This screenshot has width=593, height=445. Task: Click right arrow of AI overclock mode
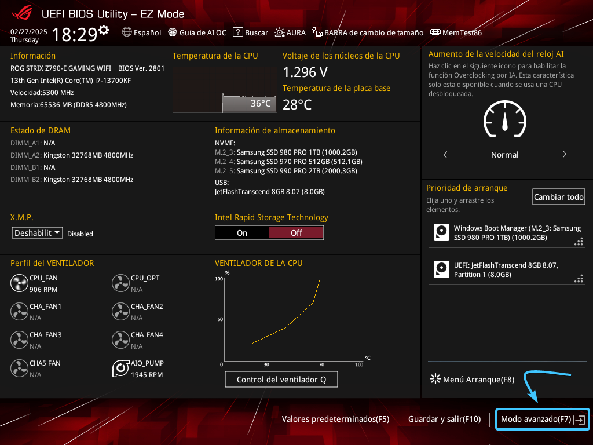click(x=564, y=154)
